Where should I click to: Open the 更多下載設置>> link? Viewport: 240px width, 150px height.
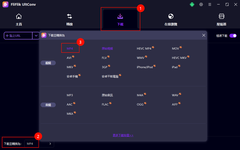pyautogui.click(x=123, y=135)
